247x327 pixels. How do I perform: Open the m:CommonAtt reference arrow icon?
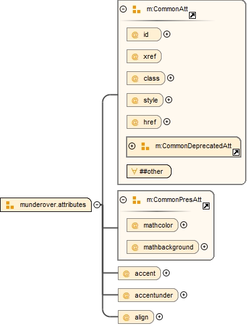[192, 15]
